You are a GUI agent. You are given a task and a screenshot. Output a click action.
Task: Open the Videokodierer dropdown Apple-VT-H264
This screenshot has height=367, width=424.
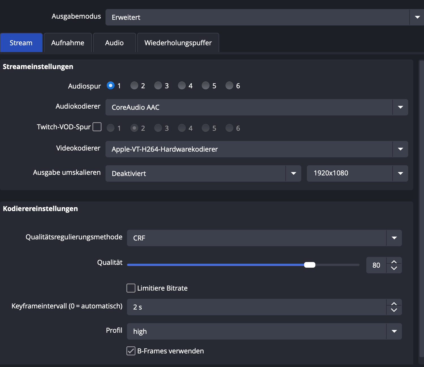[257, 149]
